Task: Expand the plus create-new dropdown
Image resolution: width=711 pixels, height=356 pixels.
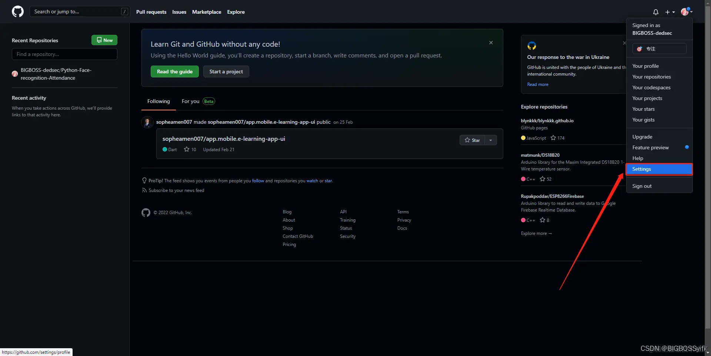Action: (x=670, y=12)
